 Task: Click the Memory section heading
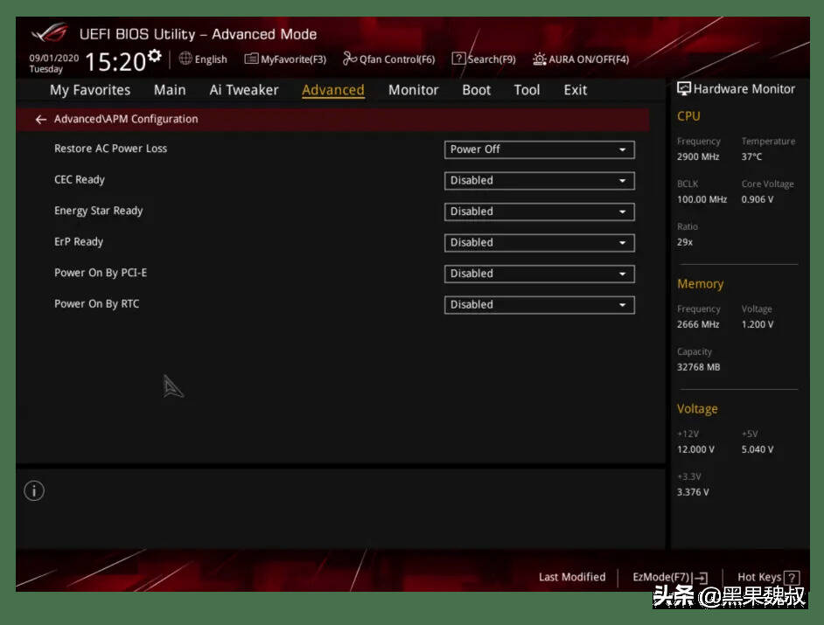(x=700, y=283)
